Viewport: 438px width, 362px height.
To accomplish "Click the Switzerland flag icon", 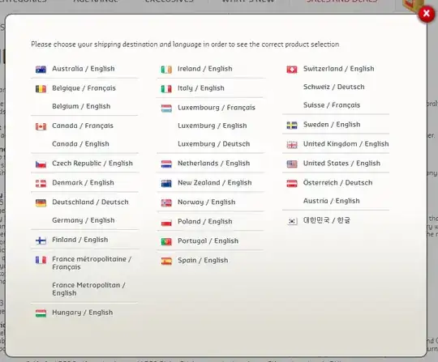I will pyautogui.click(x=292, y=69).
